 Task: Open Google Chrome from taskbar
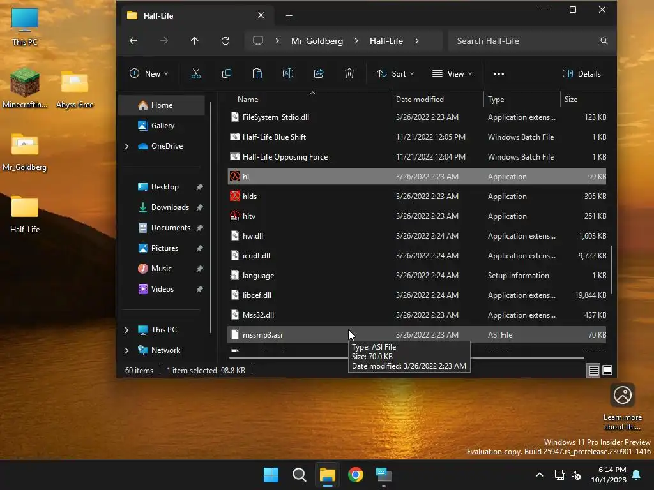355,475
